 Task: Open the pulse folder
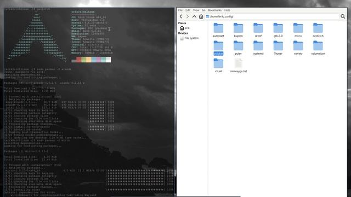click(x=238, y=48)
